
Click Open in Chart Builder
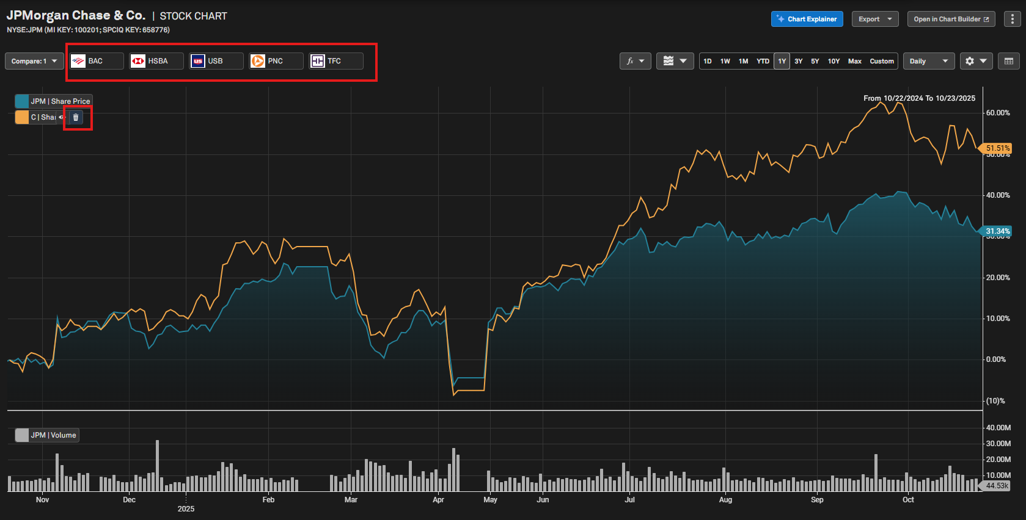pyautogui.click(x=951, y=19)
